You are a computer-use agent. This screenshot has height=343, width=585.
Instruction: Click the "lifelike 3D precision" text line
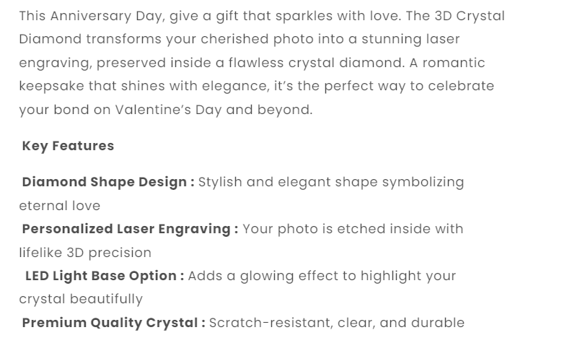(x=85, y=253)
